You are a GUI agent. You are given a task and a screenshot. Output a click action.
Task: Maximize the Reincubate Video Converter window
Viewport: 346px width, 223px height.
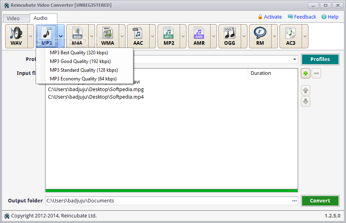pos(325,5)
